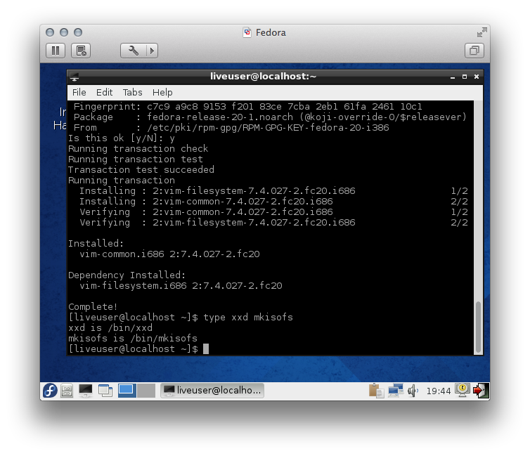This screenshot has width=530, height=456.
Task: Click the Fingerprint output line
Action: click(x=247, y=107)
